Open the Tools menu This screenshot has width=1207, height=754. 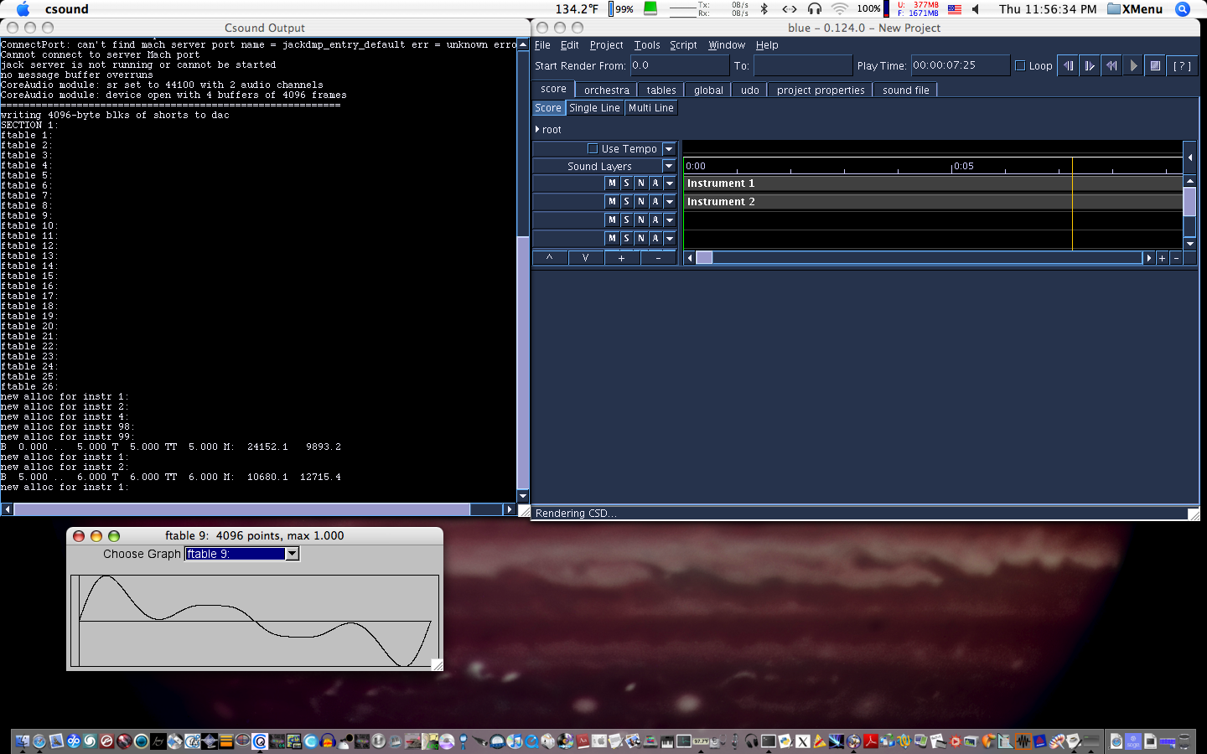pos(647,45)
